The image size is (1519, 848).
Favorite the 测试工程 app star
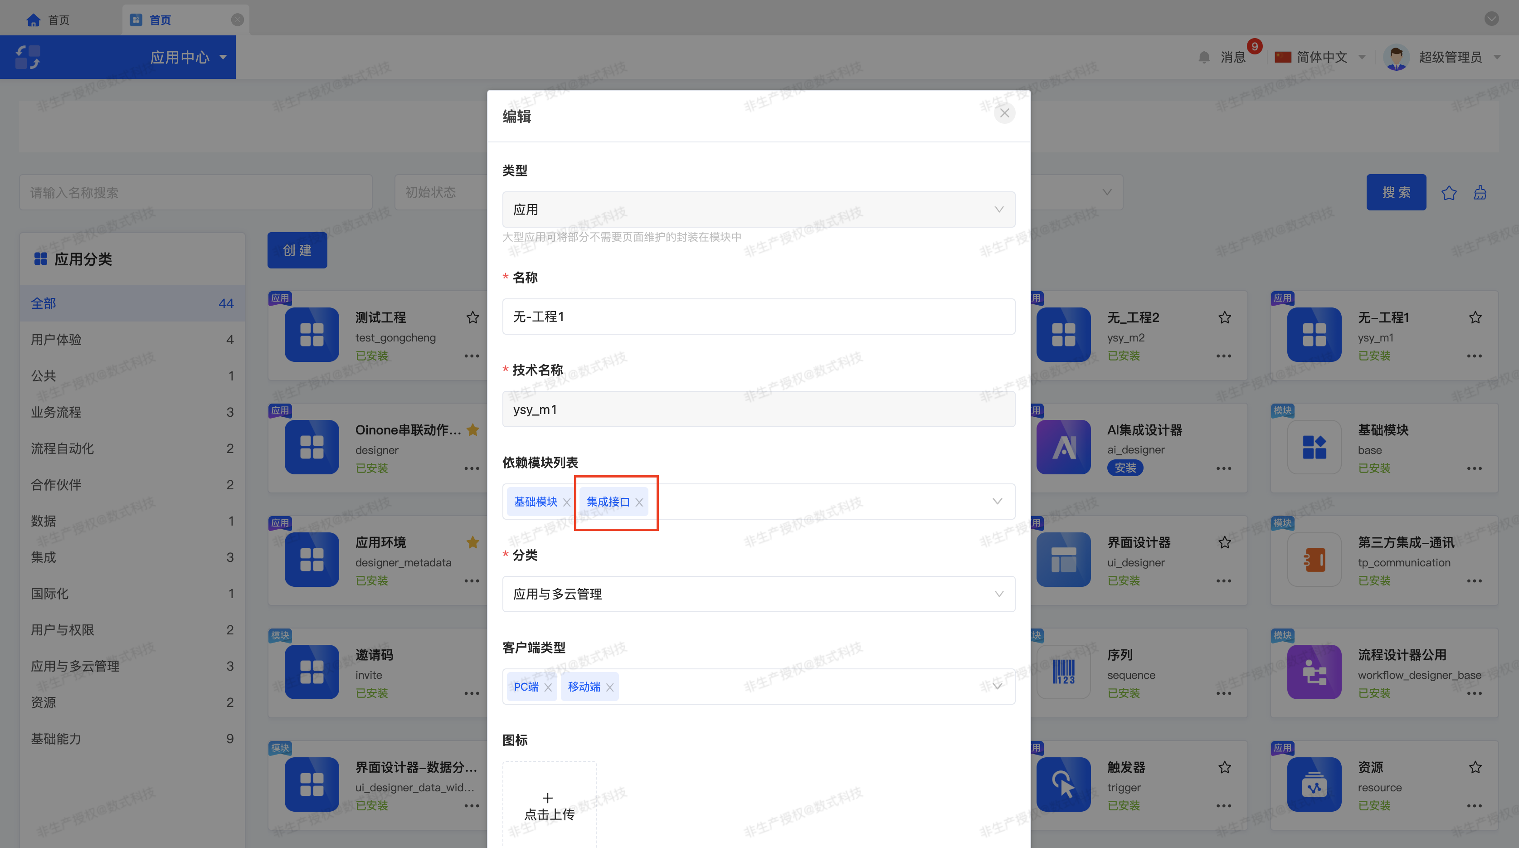click(x=472, y=317)
